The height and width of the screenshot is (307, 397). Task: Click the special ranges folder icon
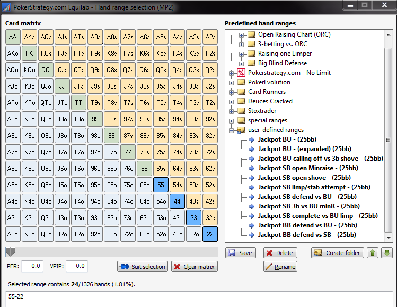pos(241,120)
